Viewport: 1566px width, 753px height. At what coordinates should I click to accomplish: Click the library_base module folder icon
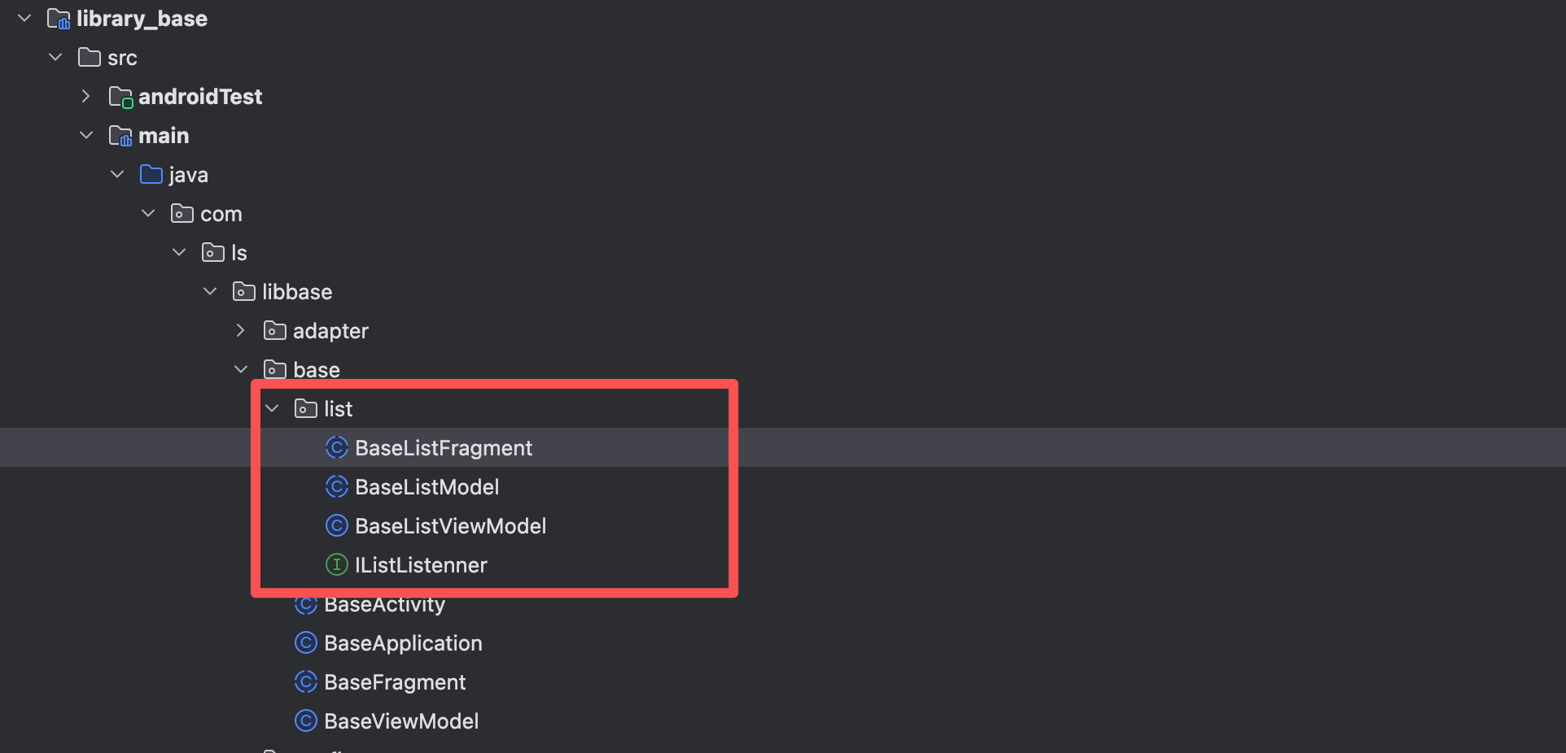point(59,18)
